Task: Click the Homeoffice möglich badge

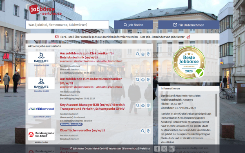Action: [x=71, y=124]
